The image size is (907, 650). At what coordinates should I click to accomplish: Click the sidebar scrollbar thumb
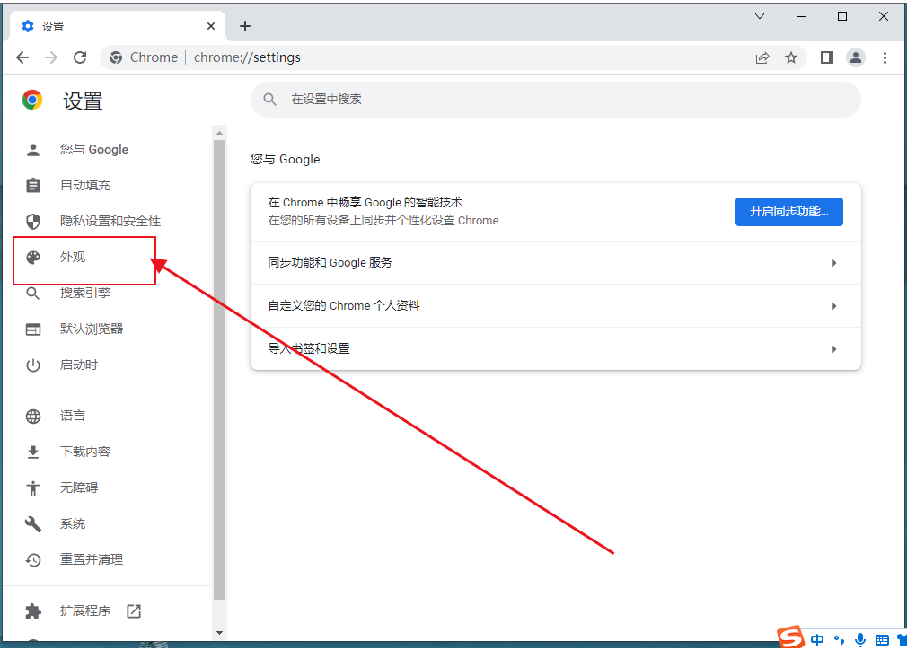coord(219,369)
